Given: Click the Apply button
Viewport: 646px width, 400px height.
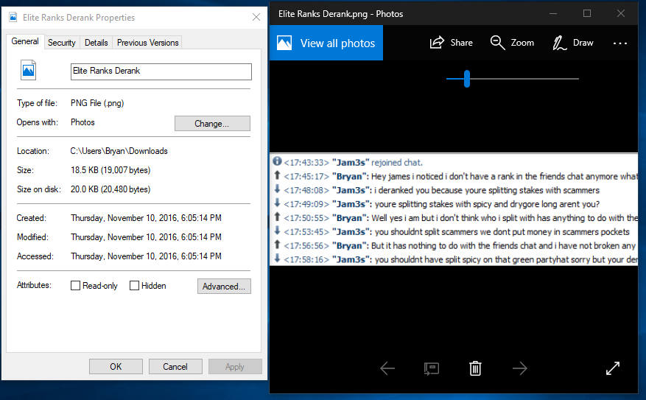Looking at the screenshot, I should click(235, 367).
